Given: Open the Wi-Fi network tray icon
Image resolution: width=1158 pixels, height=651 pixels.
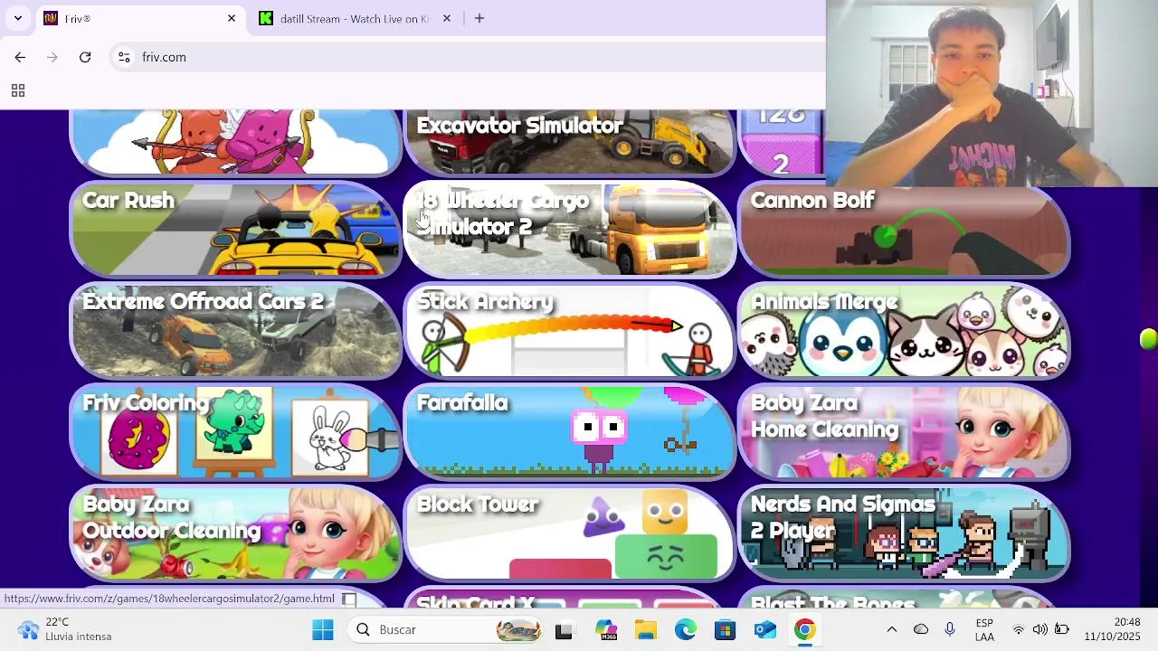Looking at the screenshot, I should (x=1019, y=629).
